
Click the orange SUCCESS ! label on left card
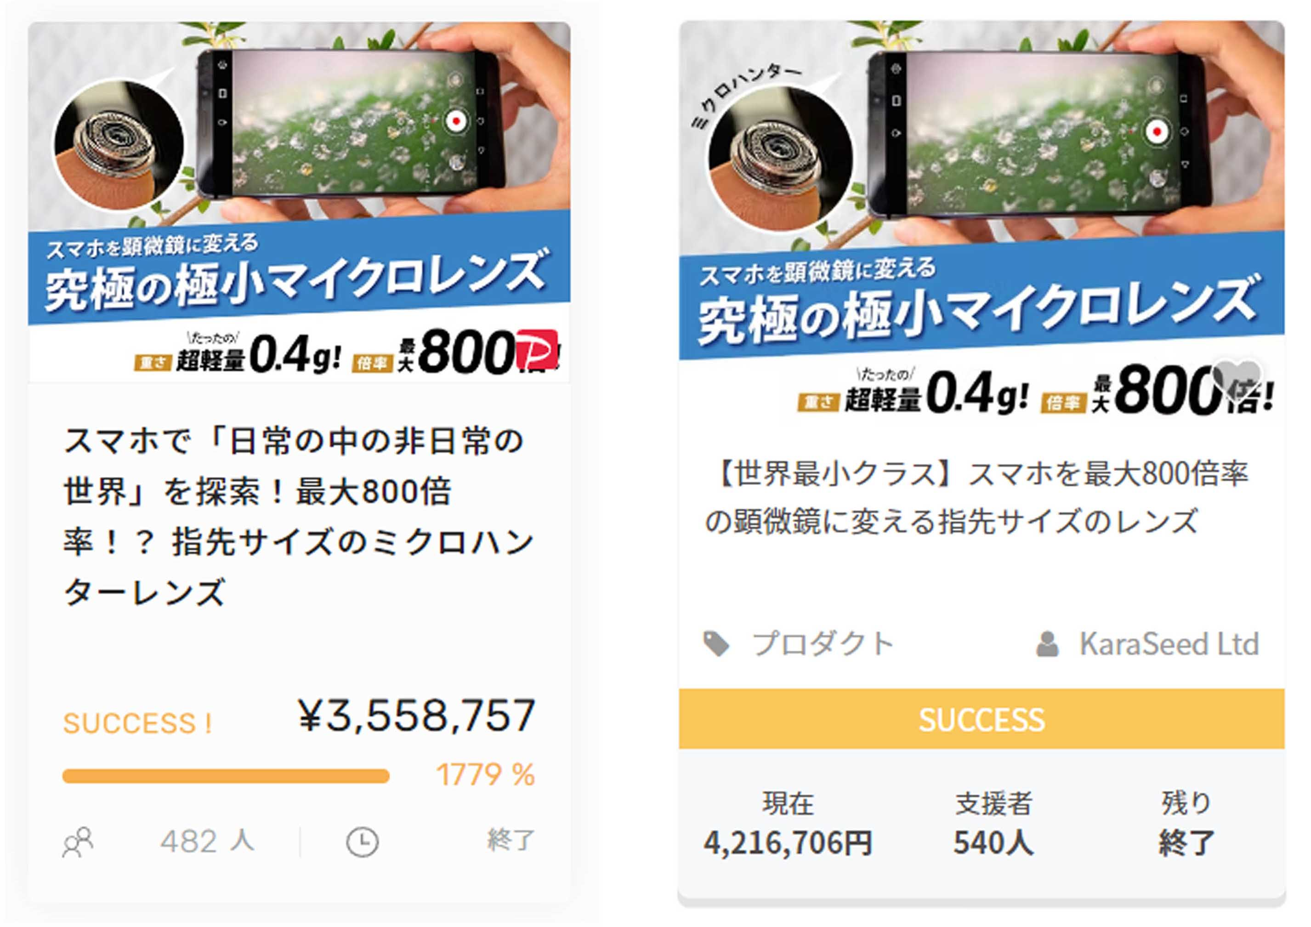[x=137, y=723]
